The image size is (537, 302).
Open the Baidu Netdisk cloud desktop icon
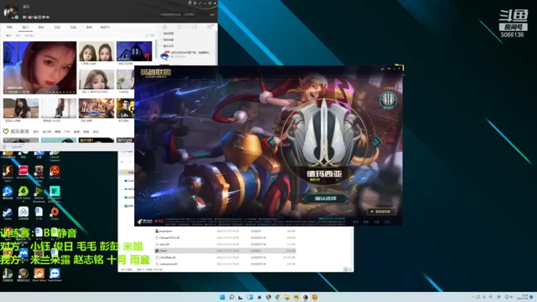[x=23, y=213]
